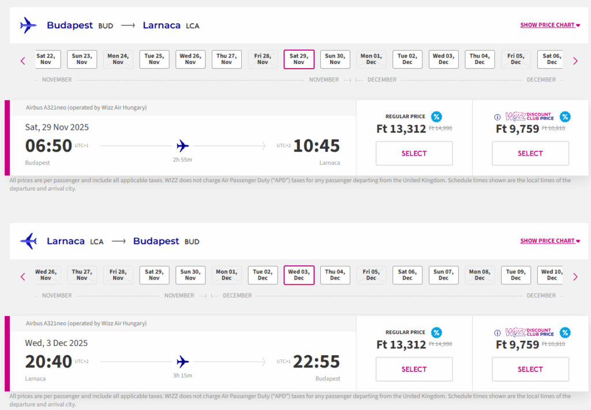
Task: Select Tue 25, Nov outbound date tab
Action: coord(154,59)
